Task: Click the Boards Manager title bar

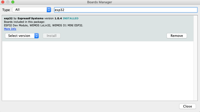Action: click(99, 2)
